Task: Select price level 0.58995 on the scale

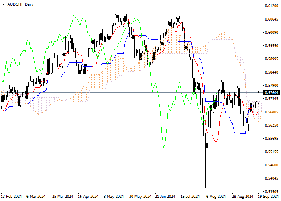Action: tap(272, 59)
